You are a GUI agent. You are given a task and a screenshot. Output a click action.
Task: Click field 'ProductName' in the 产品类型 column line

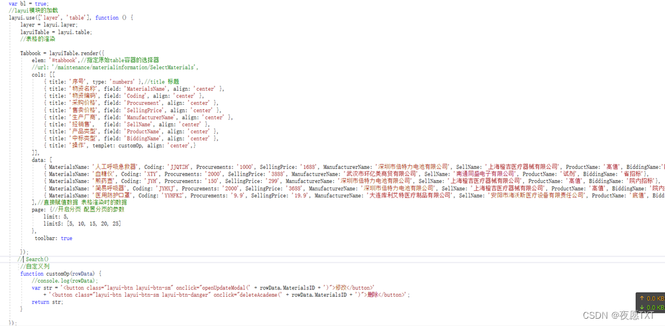[145, 132]
